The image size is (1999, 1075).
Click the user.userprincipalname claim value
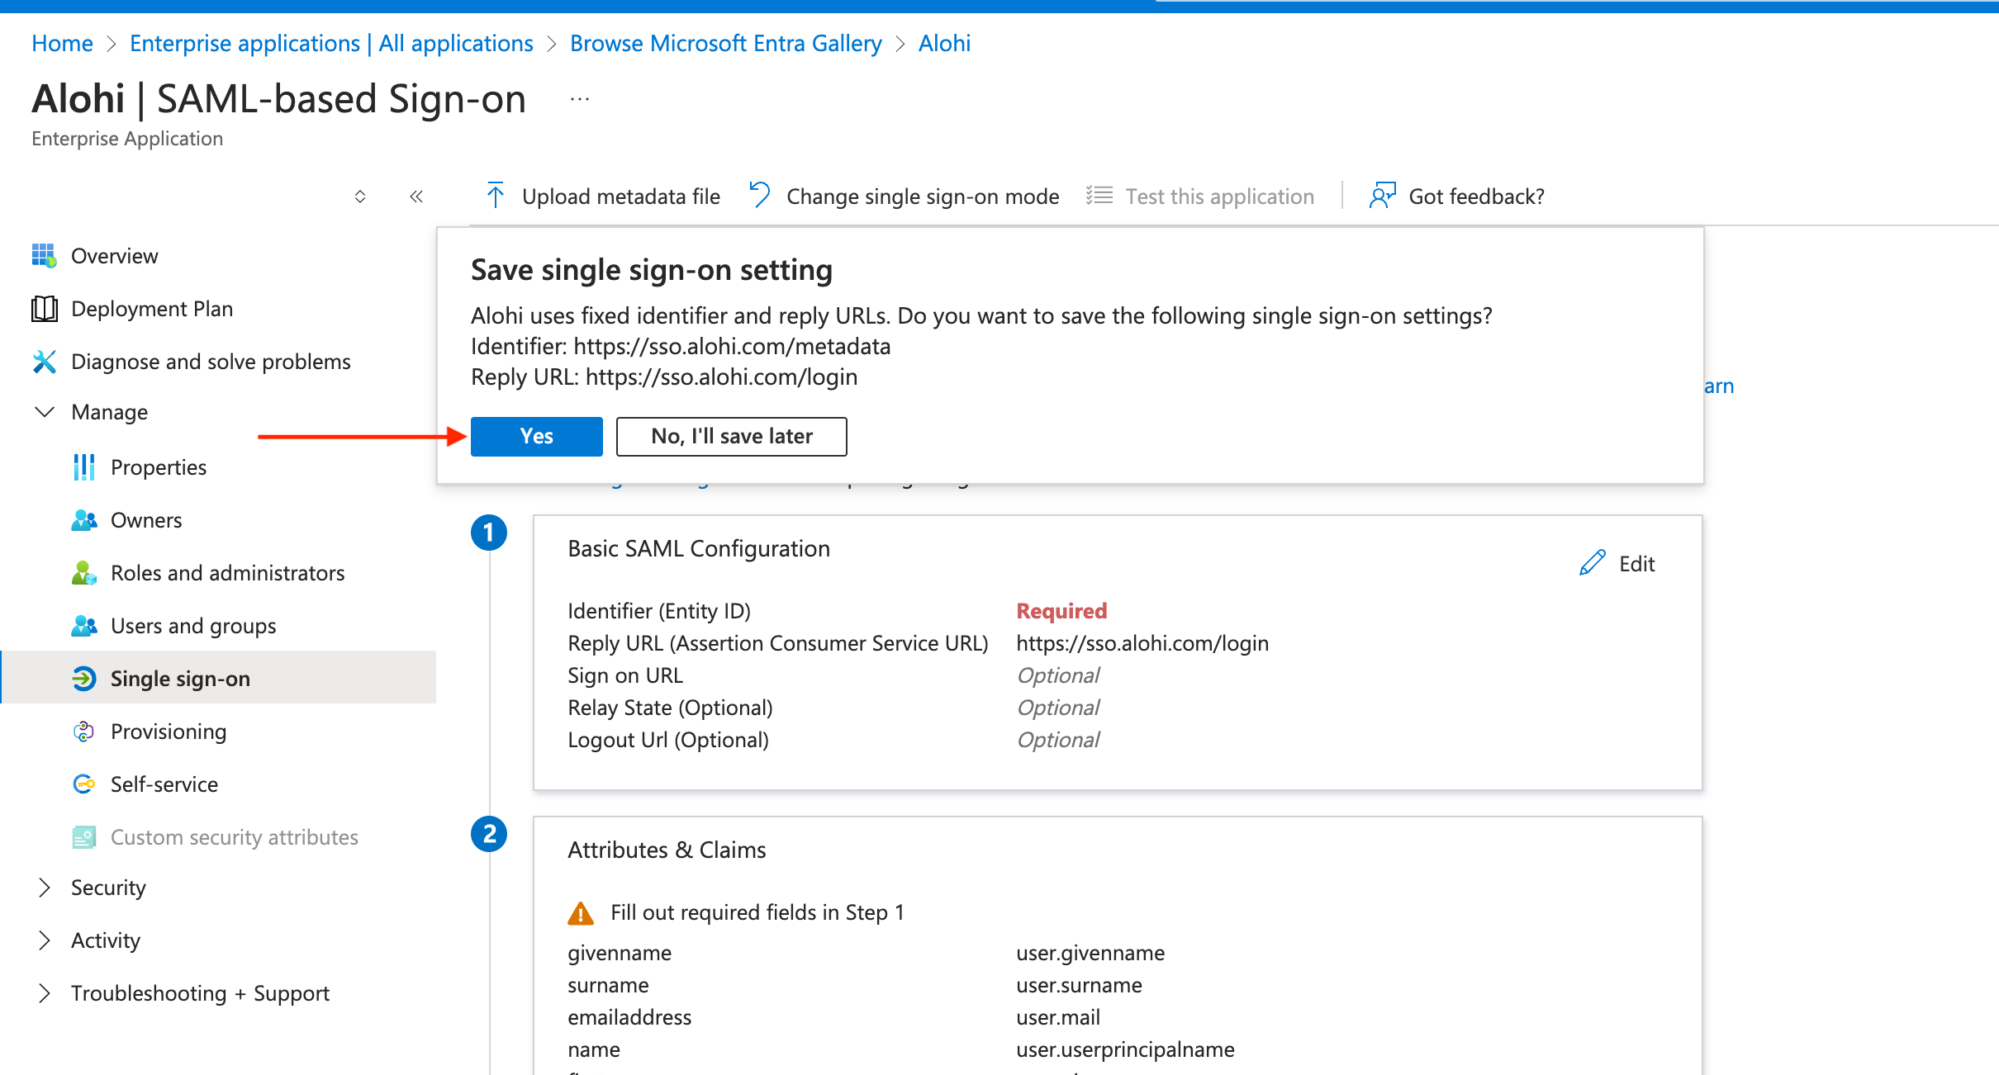click(x=1125, y=1049)
